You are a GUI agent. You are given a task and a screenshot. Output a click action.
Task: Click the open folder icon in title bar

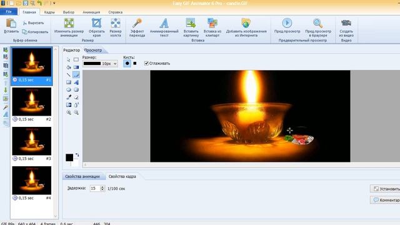pos(18,3)
